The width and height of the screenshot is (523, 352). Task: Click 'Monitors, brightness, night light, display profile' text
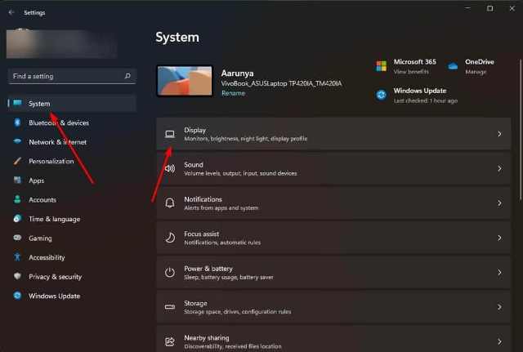tap(245, 139)
